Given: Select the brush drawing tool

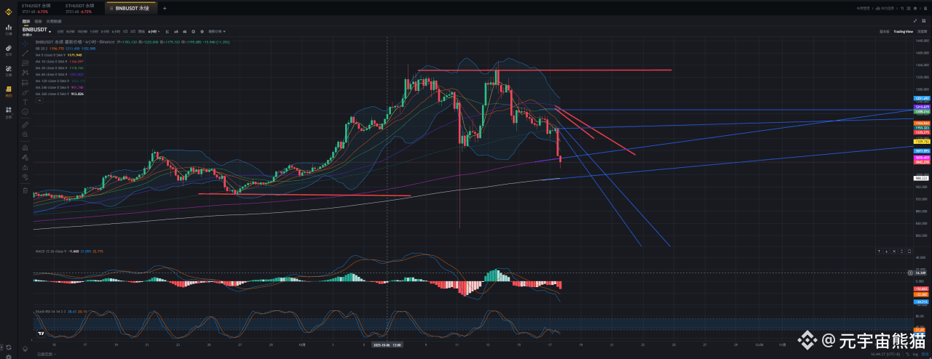Looking at the screenshot, I should [x=25, y=92].
